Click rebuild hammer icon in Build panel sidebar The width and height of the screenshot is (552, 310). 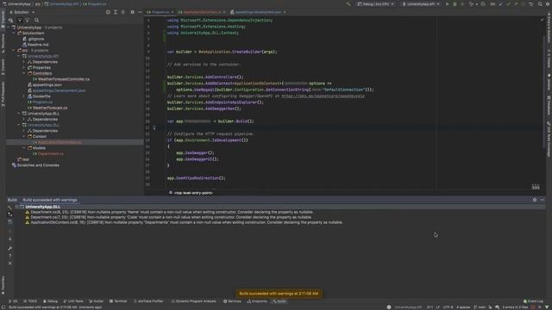coord(9,208)
